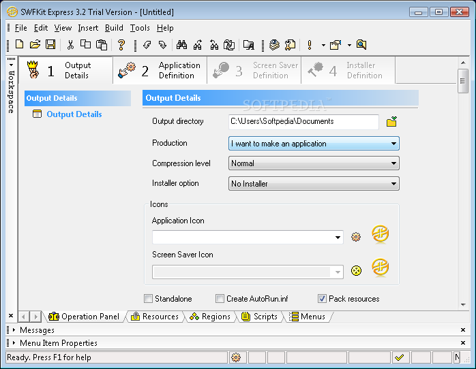Click the folder with letter A icon
Viewport: 476px width, 369px height.
pos(249,45)
